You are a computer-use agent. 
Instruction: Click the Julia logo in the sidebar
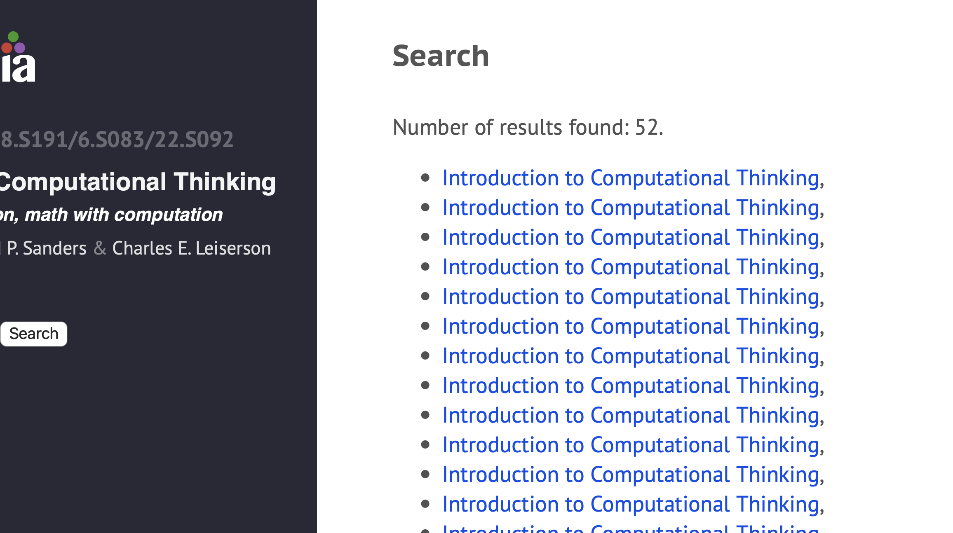17,58
